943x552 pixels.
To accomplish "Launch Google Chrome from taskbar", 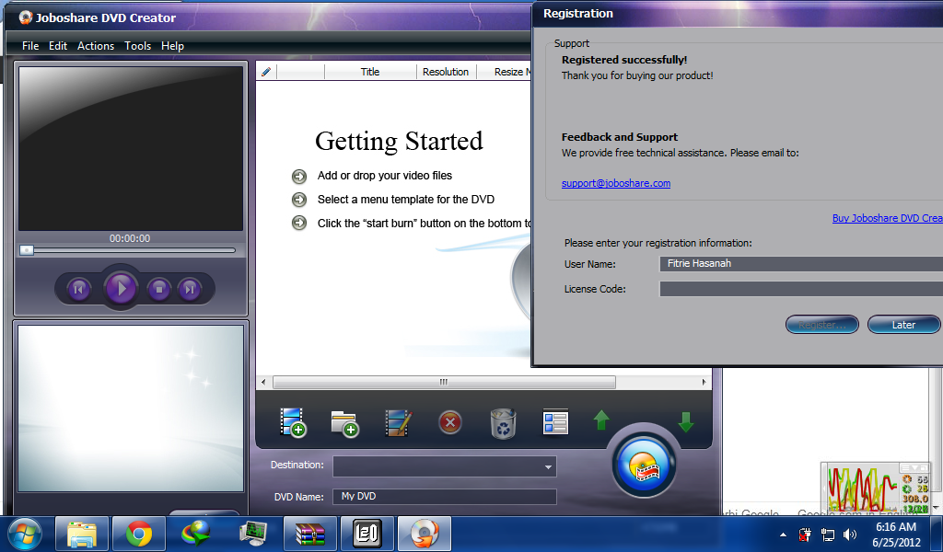I will point(139,534).
